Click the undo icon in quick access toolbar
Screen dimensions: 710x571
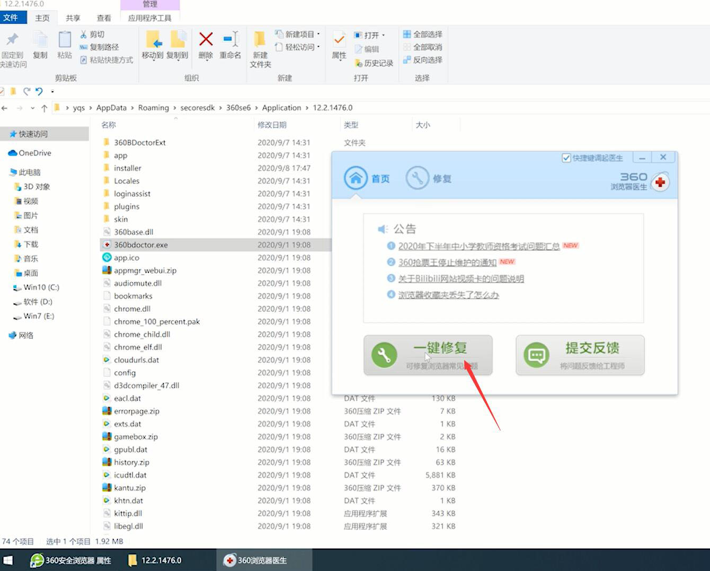coord(39,91)
